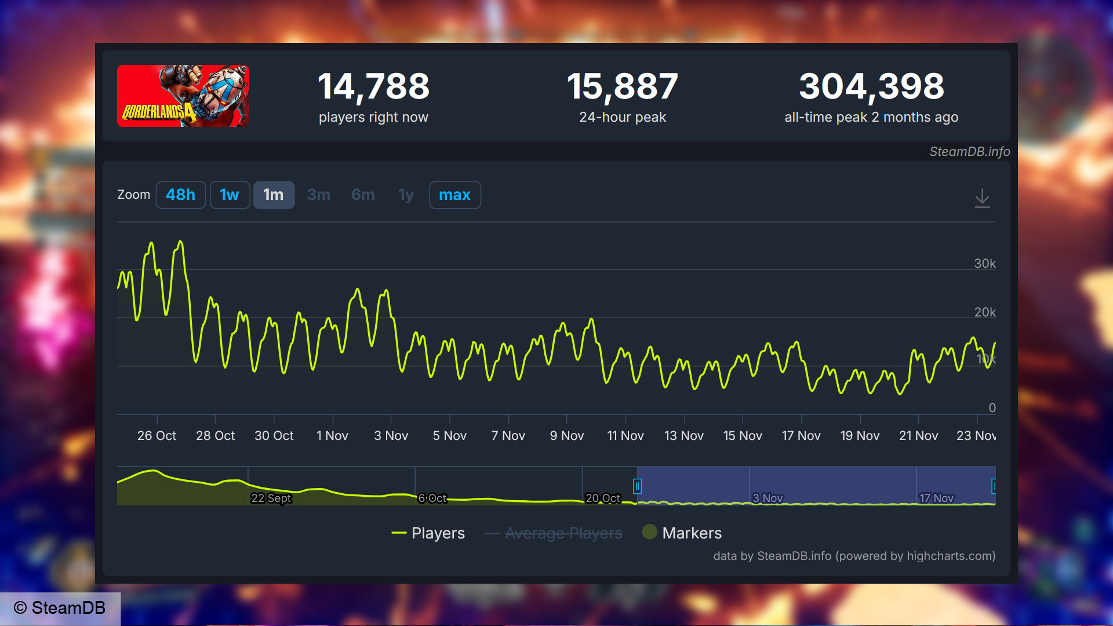Click the 28 Oct axis label
The width and height of the screenshot is (1113, 626).
pos(215,435)
